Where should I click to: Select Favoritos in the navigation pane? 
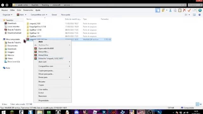[x=10, y=20]
